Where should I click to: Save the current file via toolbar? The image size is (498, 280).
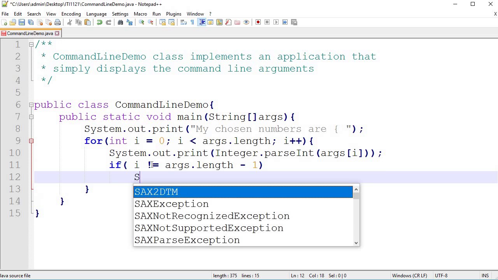click(x=22, y=22)
